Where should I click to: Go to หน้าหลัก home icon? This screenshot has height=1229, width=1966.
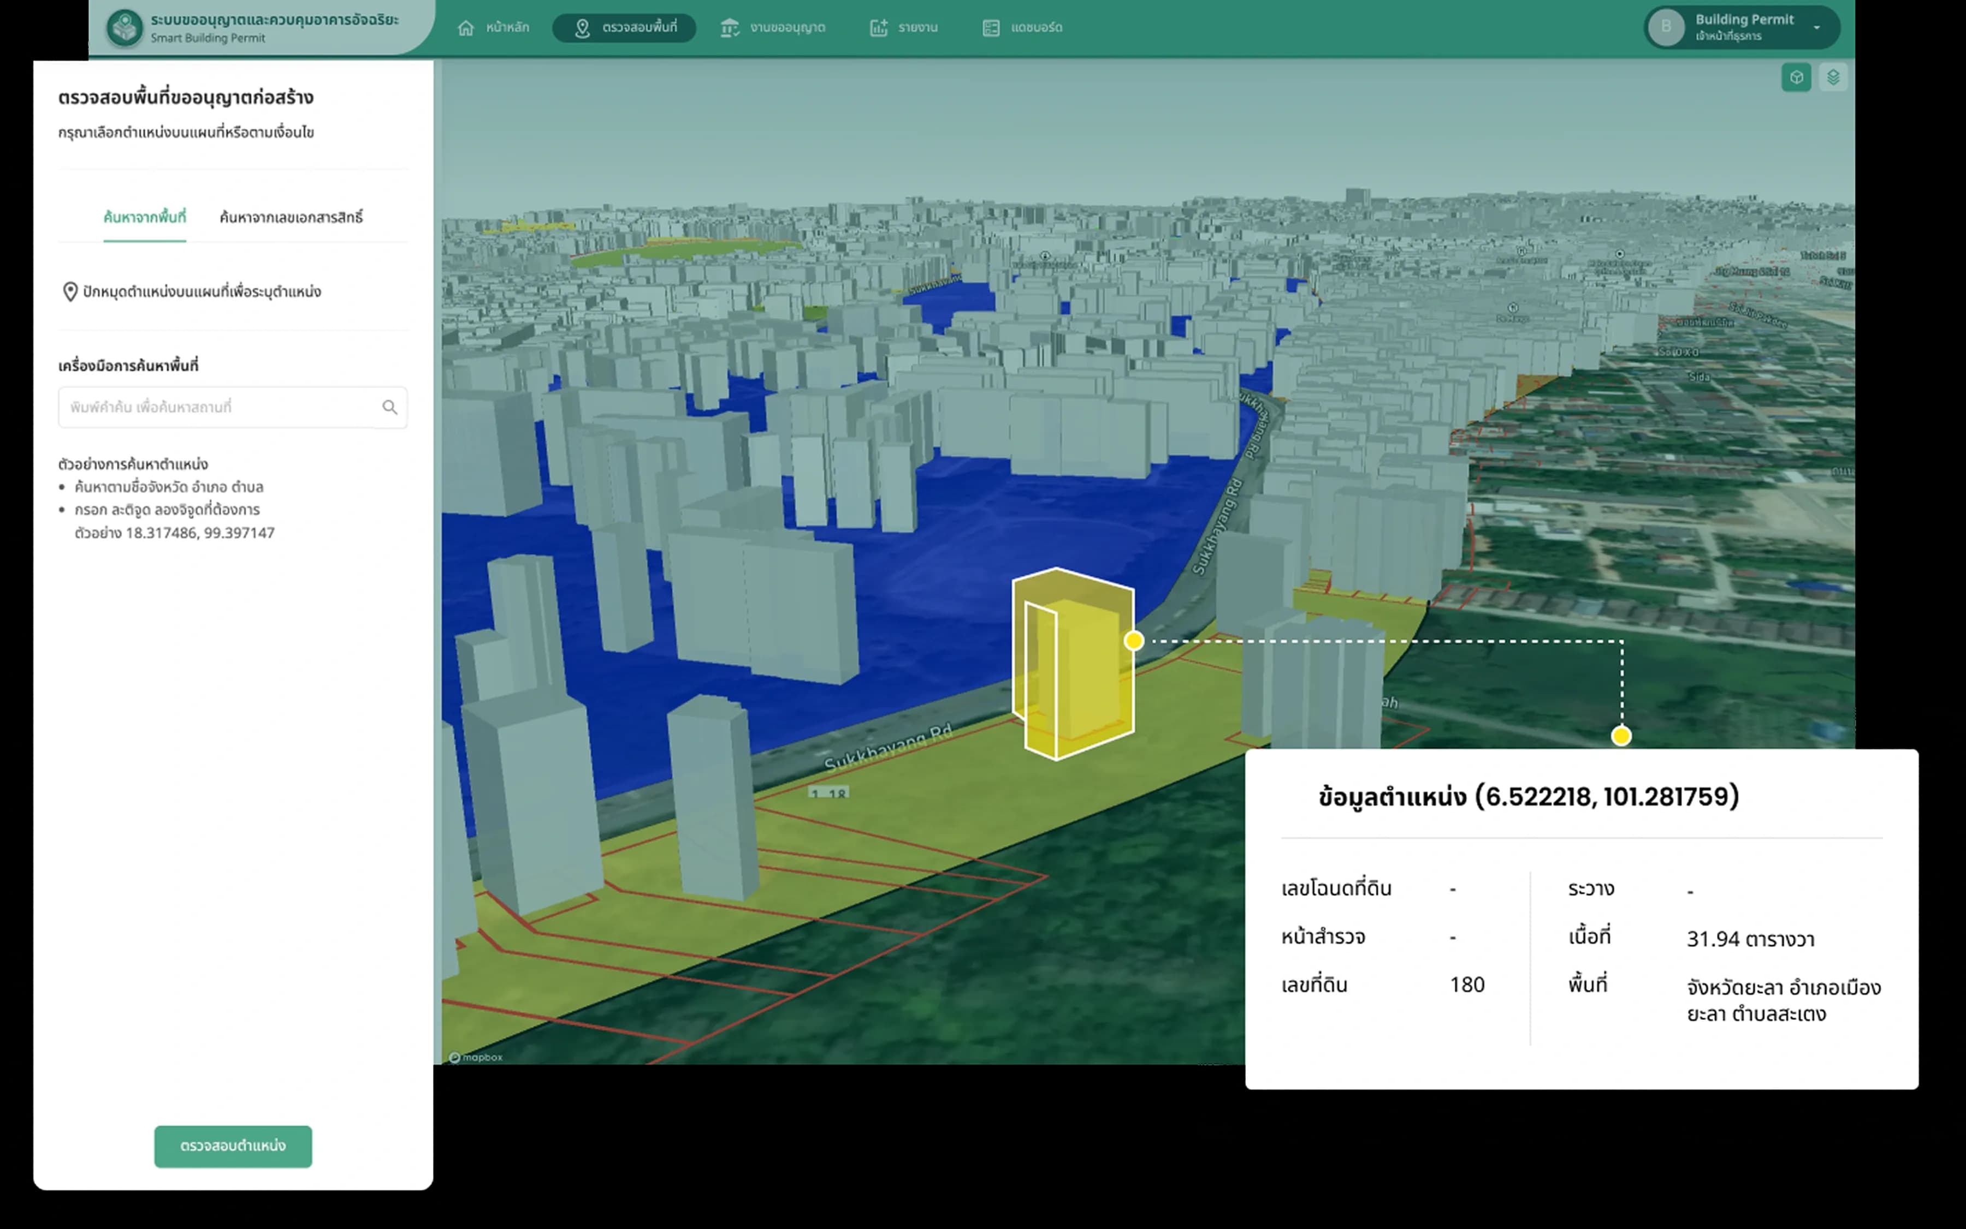coord(465,28)
